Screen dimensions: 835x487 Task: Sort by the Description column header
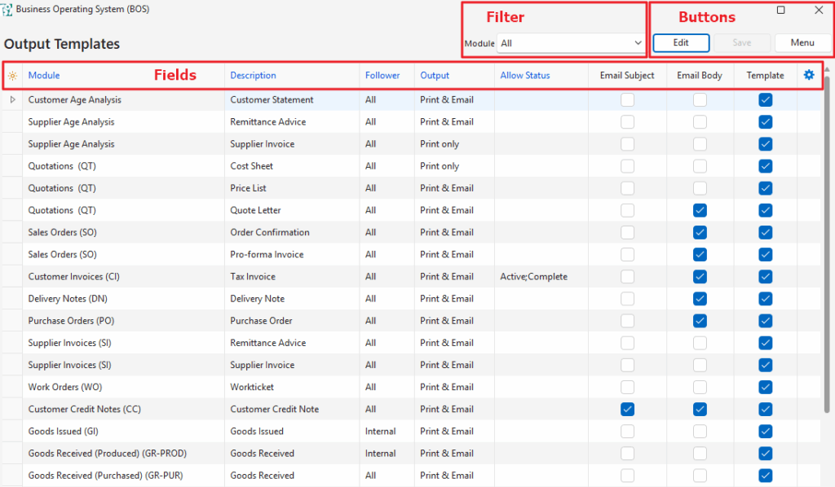click(x=253, y=76)
